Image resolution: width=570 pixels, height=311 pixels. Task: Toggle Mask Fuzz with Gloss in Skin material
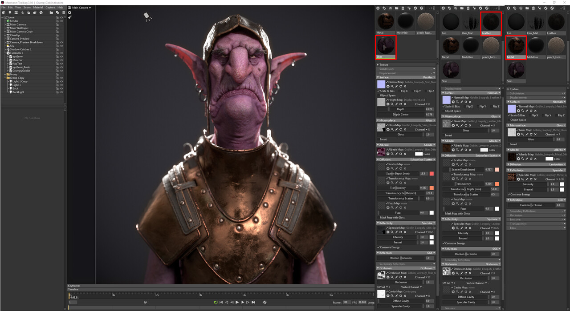point(379,218)
